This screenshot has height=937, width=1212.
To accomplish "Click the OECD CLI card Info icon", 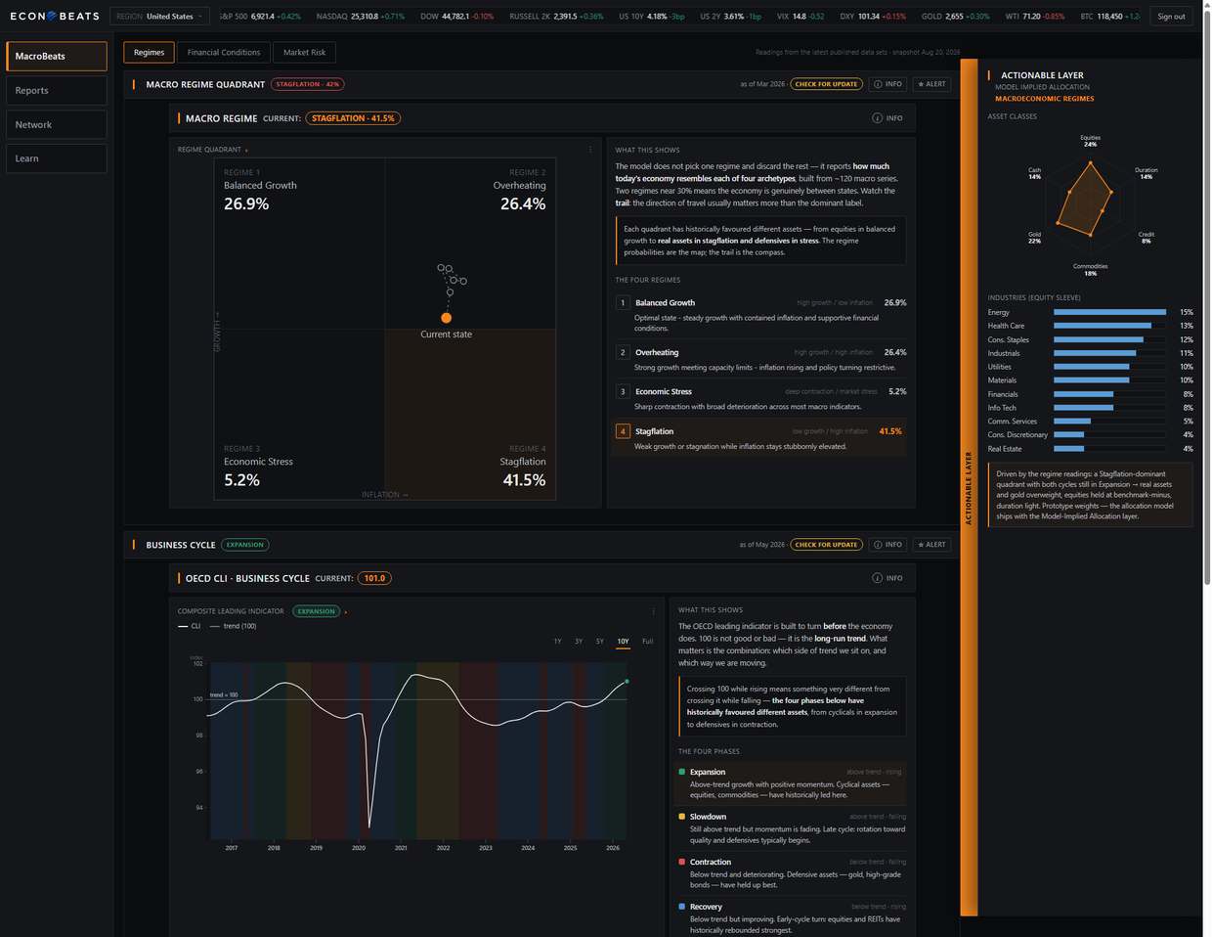I will pyautogui.click(x=887, y=578).
